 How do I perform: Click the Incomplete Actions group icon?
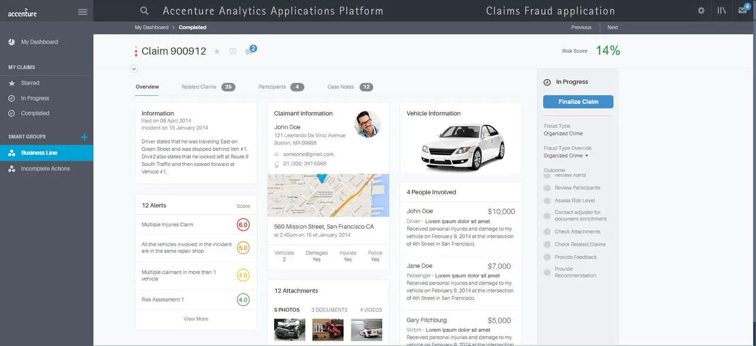click(x=11, y=169)
